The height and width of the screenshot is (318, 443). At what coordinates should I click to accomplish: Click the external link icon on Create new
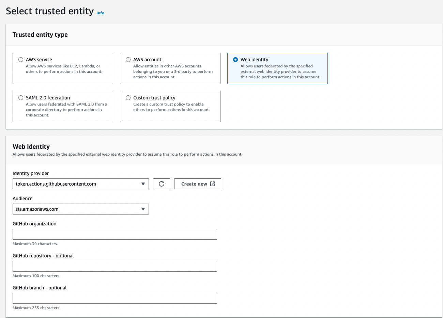pos(212,184)
